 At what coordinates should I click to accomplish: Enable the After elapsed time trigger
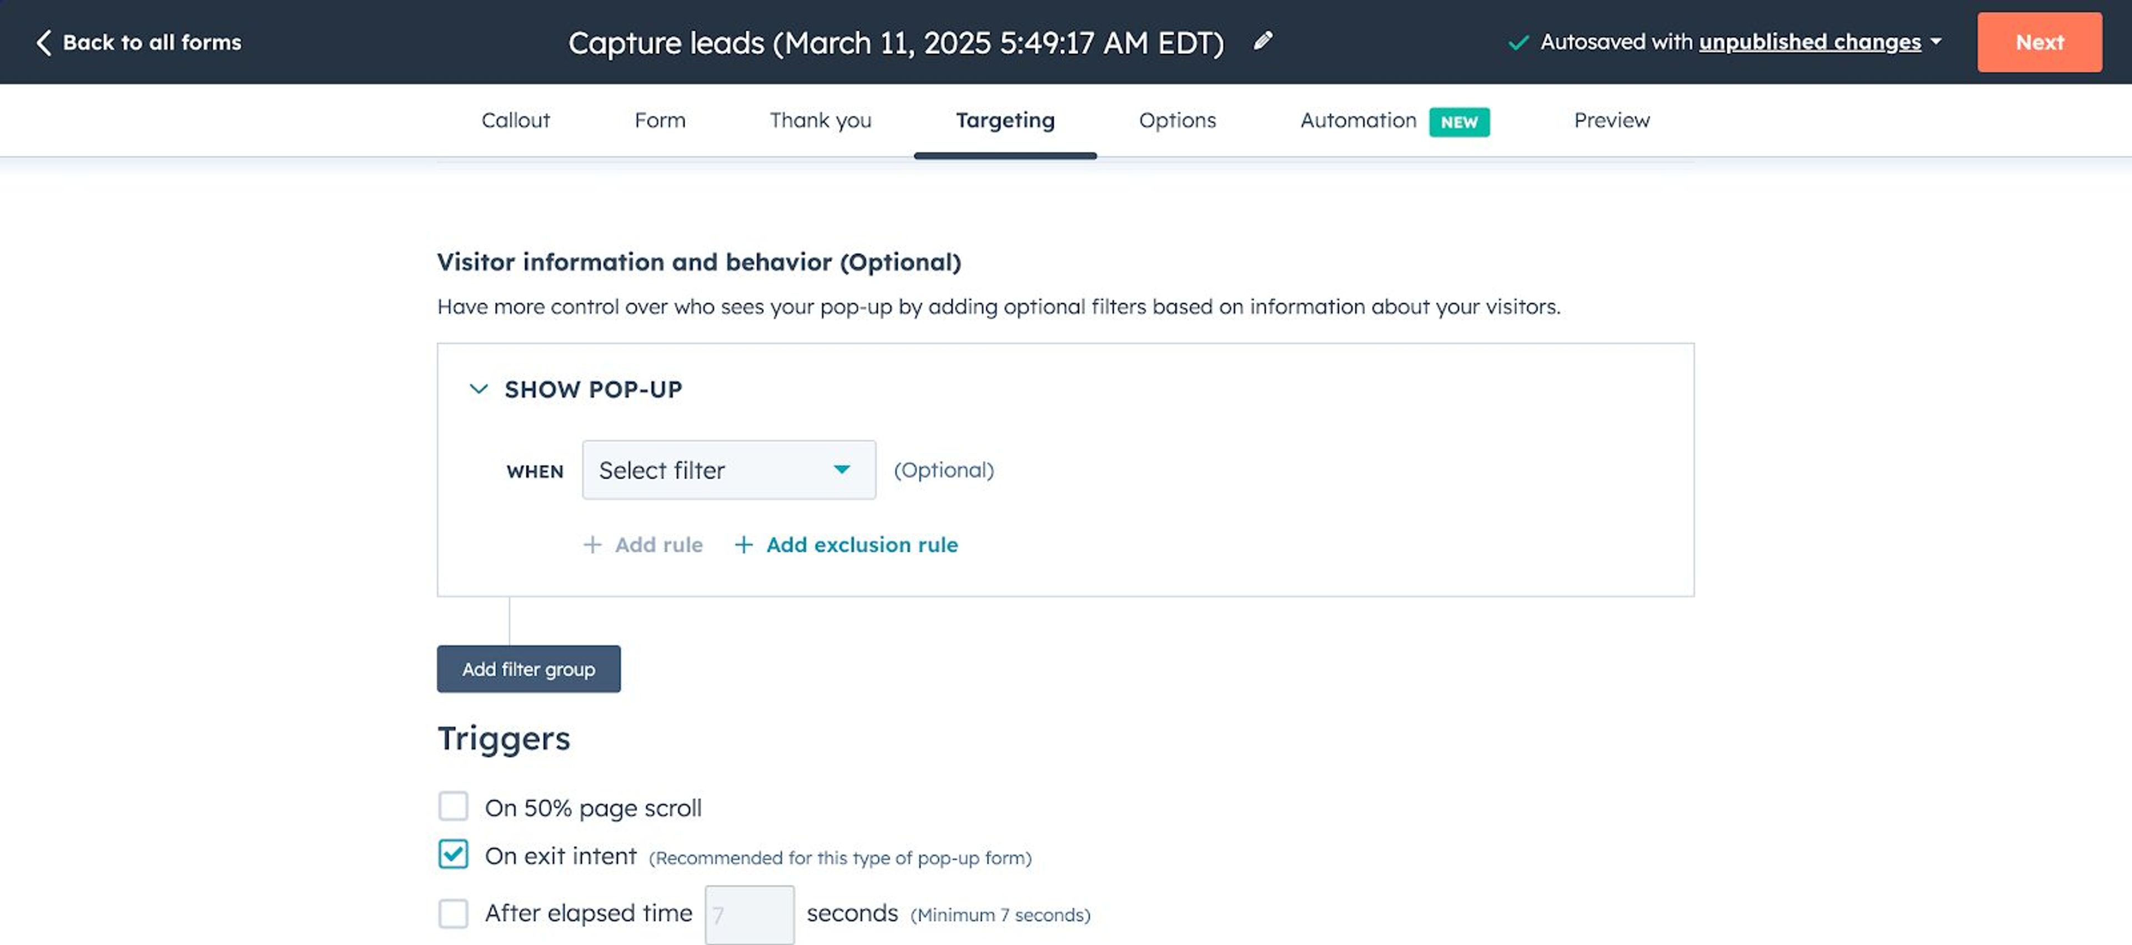coord(452,913)
